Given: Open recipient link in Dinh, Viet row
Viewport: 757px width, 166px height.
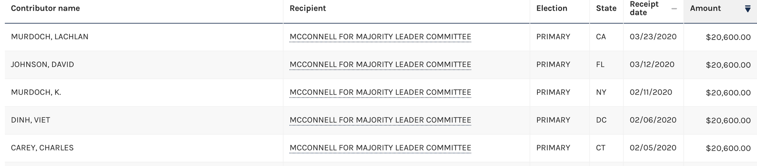Looking at the screenshot, I should (x=380, y=120).
